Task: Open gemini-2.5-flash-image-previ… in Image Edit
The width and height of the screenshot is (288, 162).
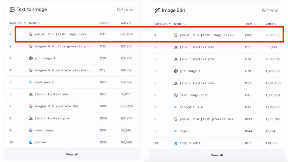Action: (x=207, y=35)
